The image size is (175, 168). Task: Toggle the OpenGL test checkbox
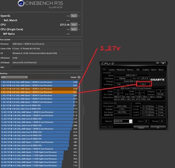[79, 16]
